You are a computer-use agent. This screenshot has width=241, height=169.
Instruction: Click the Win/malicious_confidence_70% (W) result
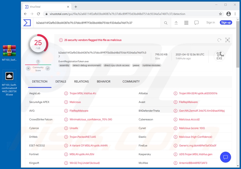[x=91, y=119]
